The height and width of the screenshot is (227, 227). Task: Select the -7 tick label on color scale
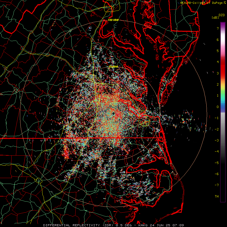217,185
